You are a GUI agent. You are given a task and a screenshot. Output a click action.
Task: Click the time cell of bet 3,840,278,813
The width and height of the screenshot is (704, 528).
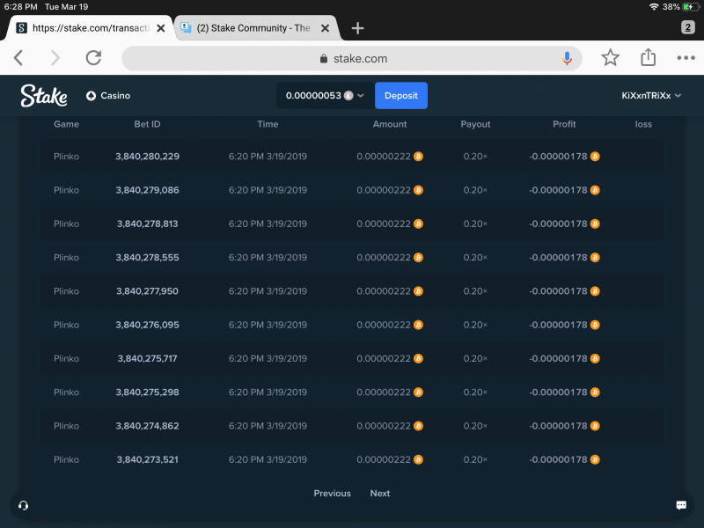point(268,224)
